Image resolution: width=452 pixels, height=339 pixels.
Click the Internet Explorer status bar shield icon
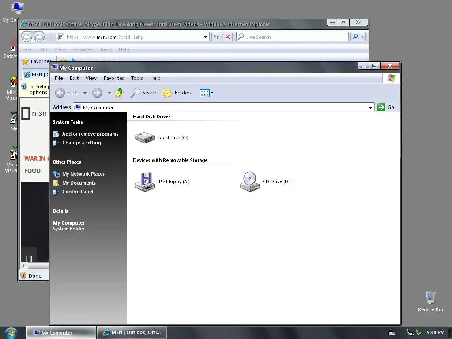[24, 275]
